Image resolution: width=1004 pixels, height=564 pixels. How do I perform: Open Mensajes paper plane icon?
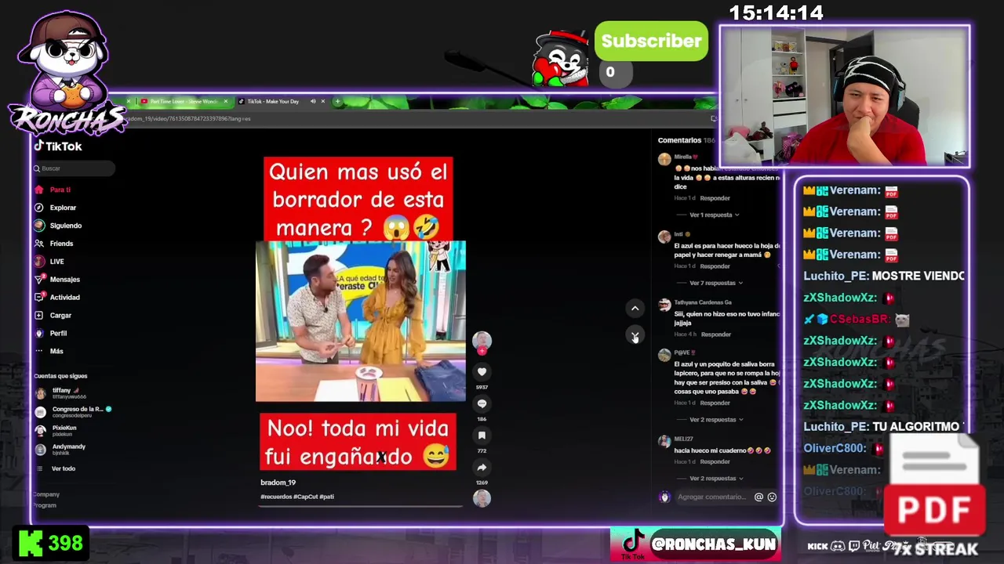[38, 279]
